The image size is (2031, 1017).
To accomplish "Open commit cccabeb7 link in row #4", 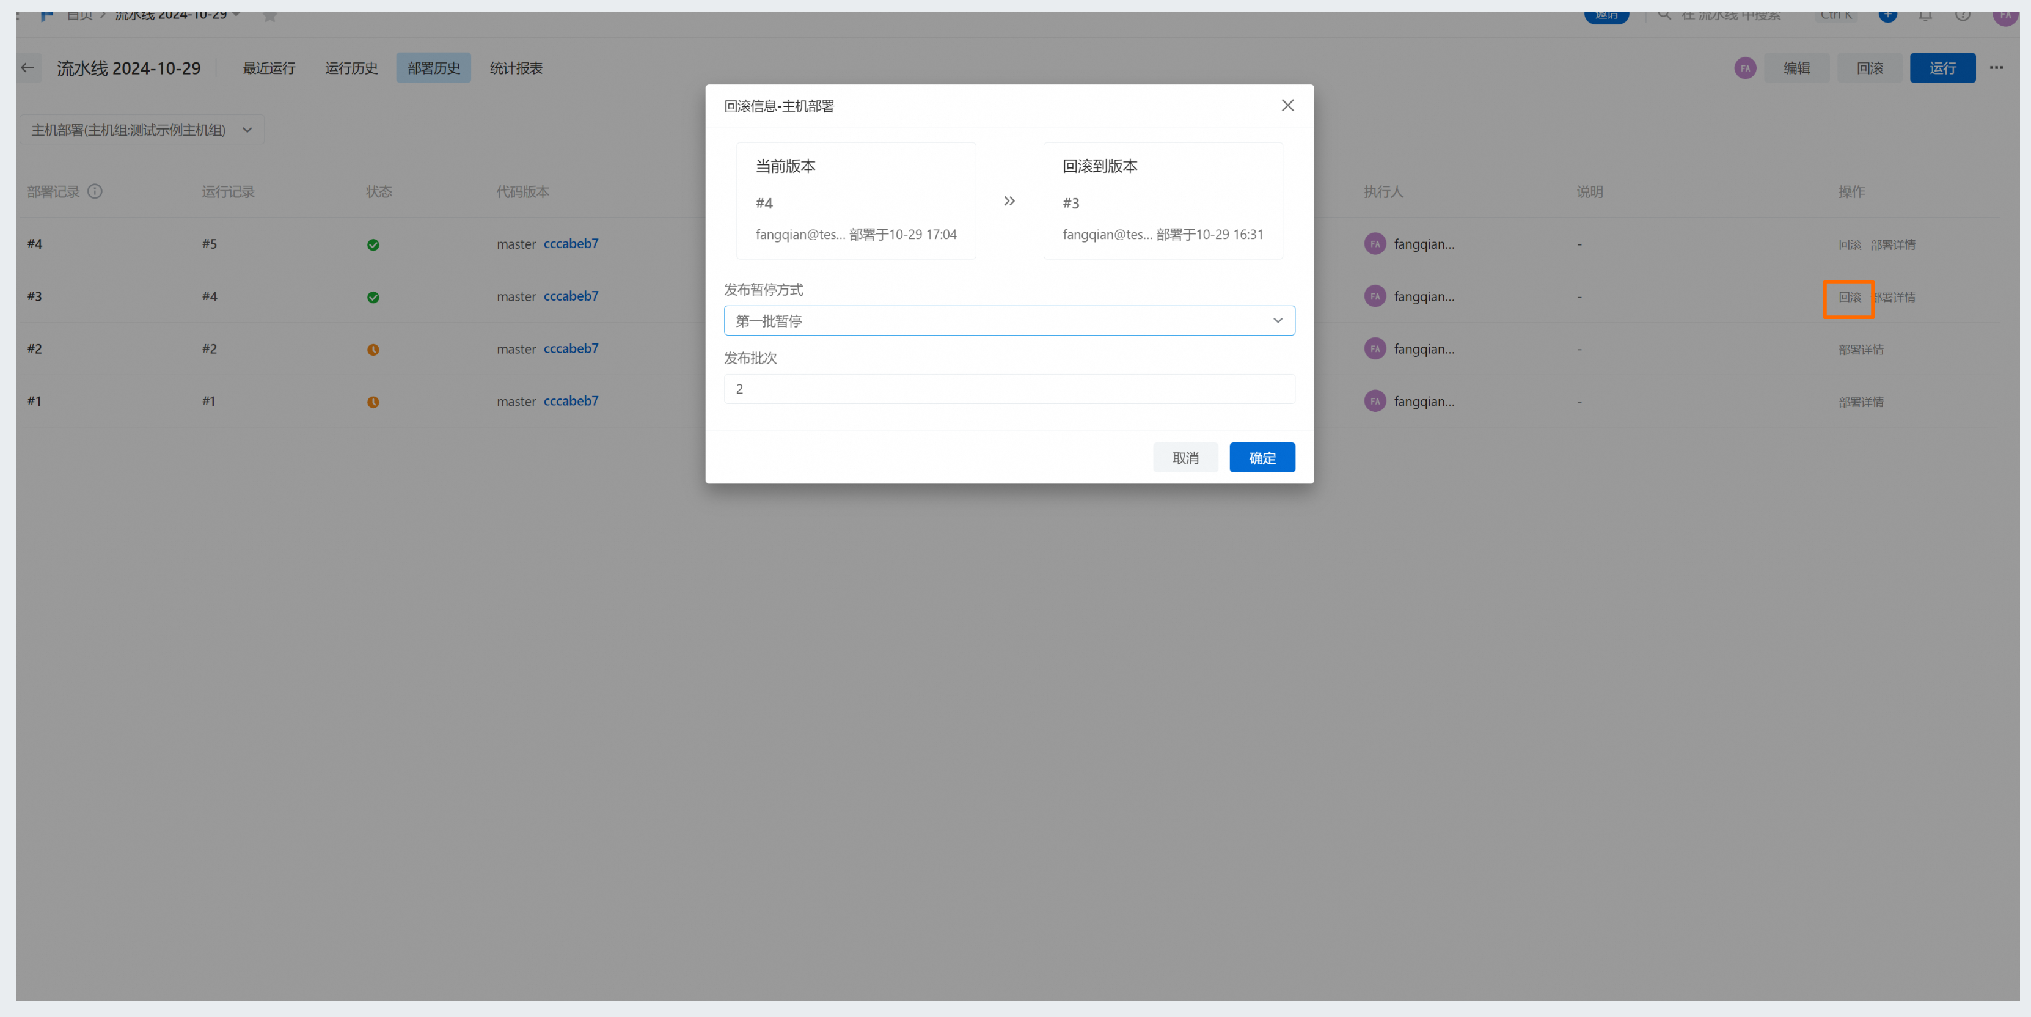I will pos(571,244).
